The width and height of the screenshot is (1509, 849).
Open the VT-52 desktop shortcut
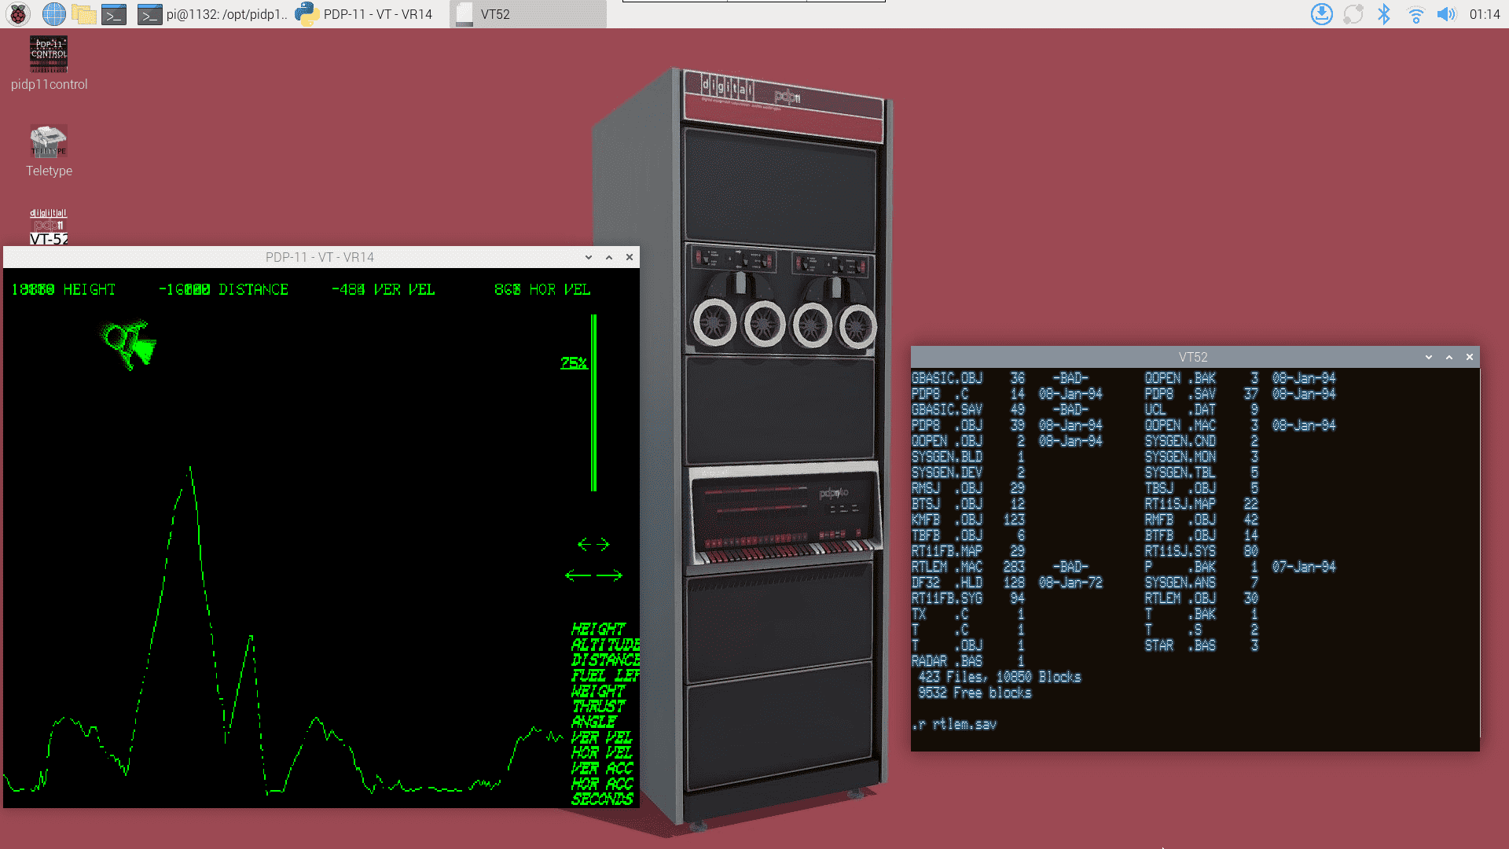49,227
